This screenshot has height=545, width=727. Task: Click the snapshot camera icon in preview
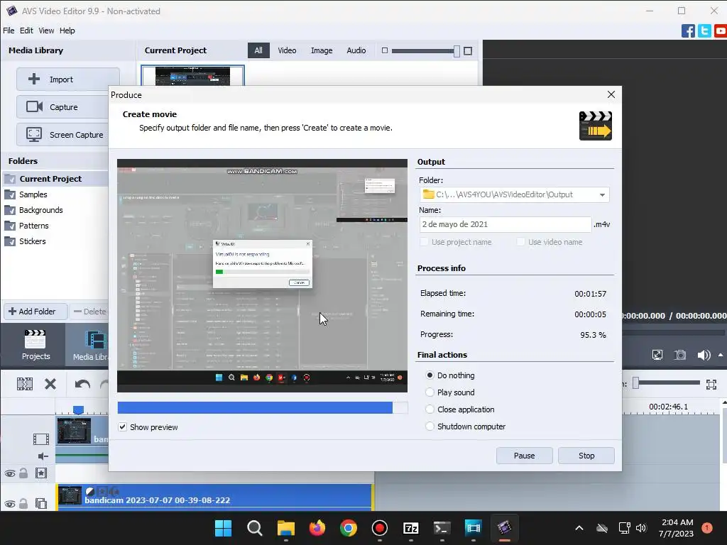(x=680, y=355)
